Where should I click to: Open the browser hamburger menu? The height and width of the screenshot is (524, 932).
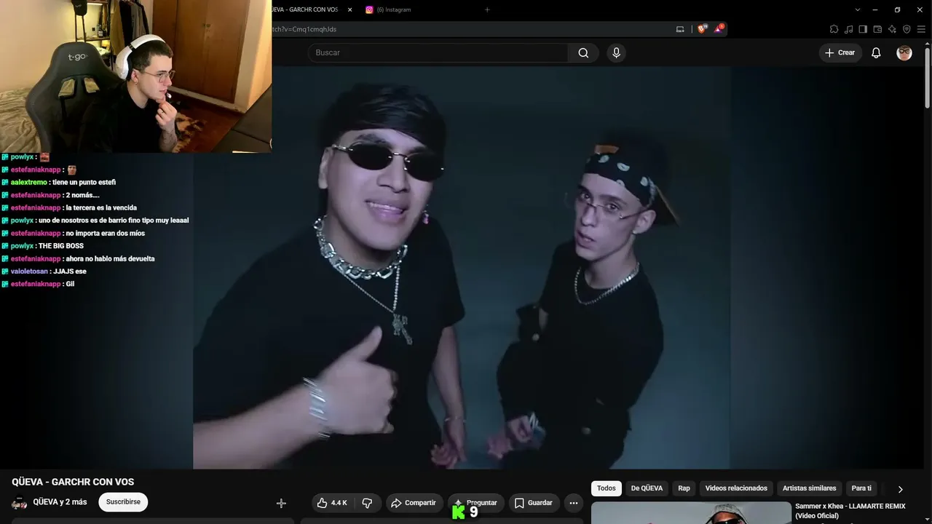pyautogui.click(x=921, y=29)
